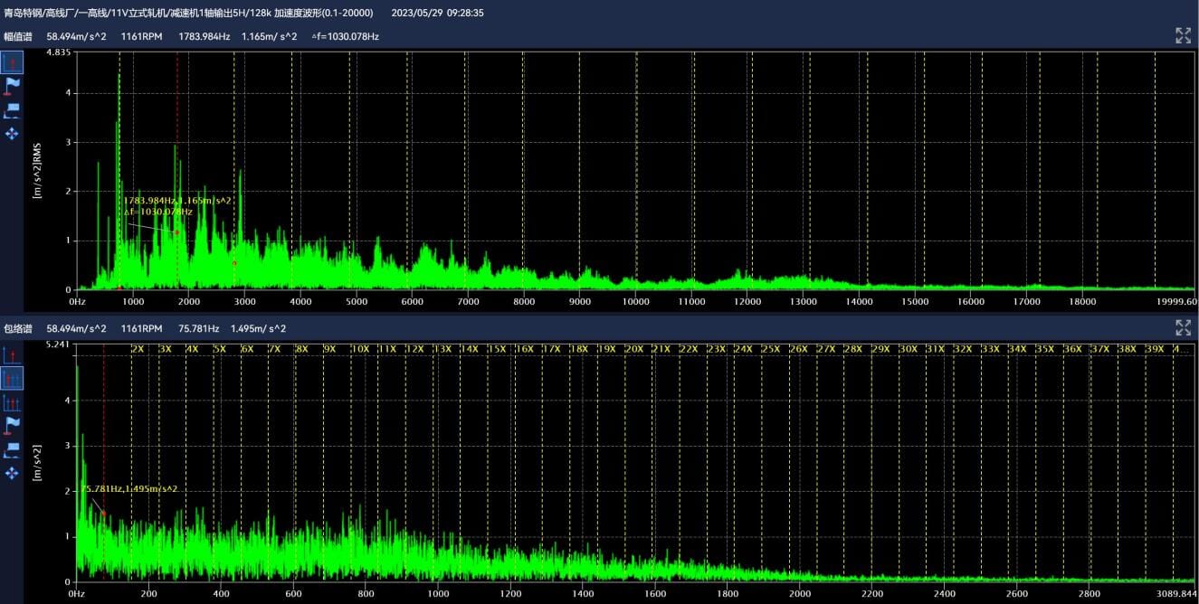Click the 20X harmonic marker label

[x=633, y=349]
